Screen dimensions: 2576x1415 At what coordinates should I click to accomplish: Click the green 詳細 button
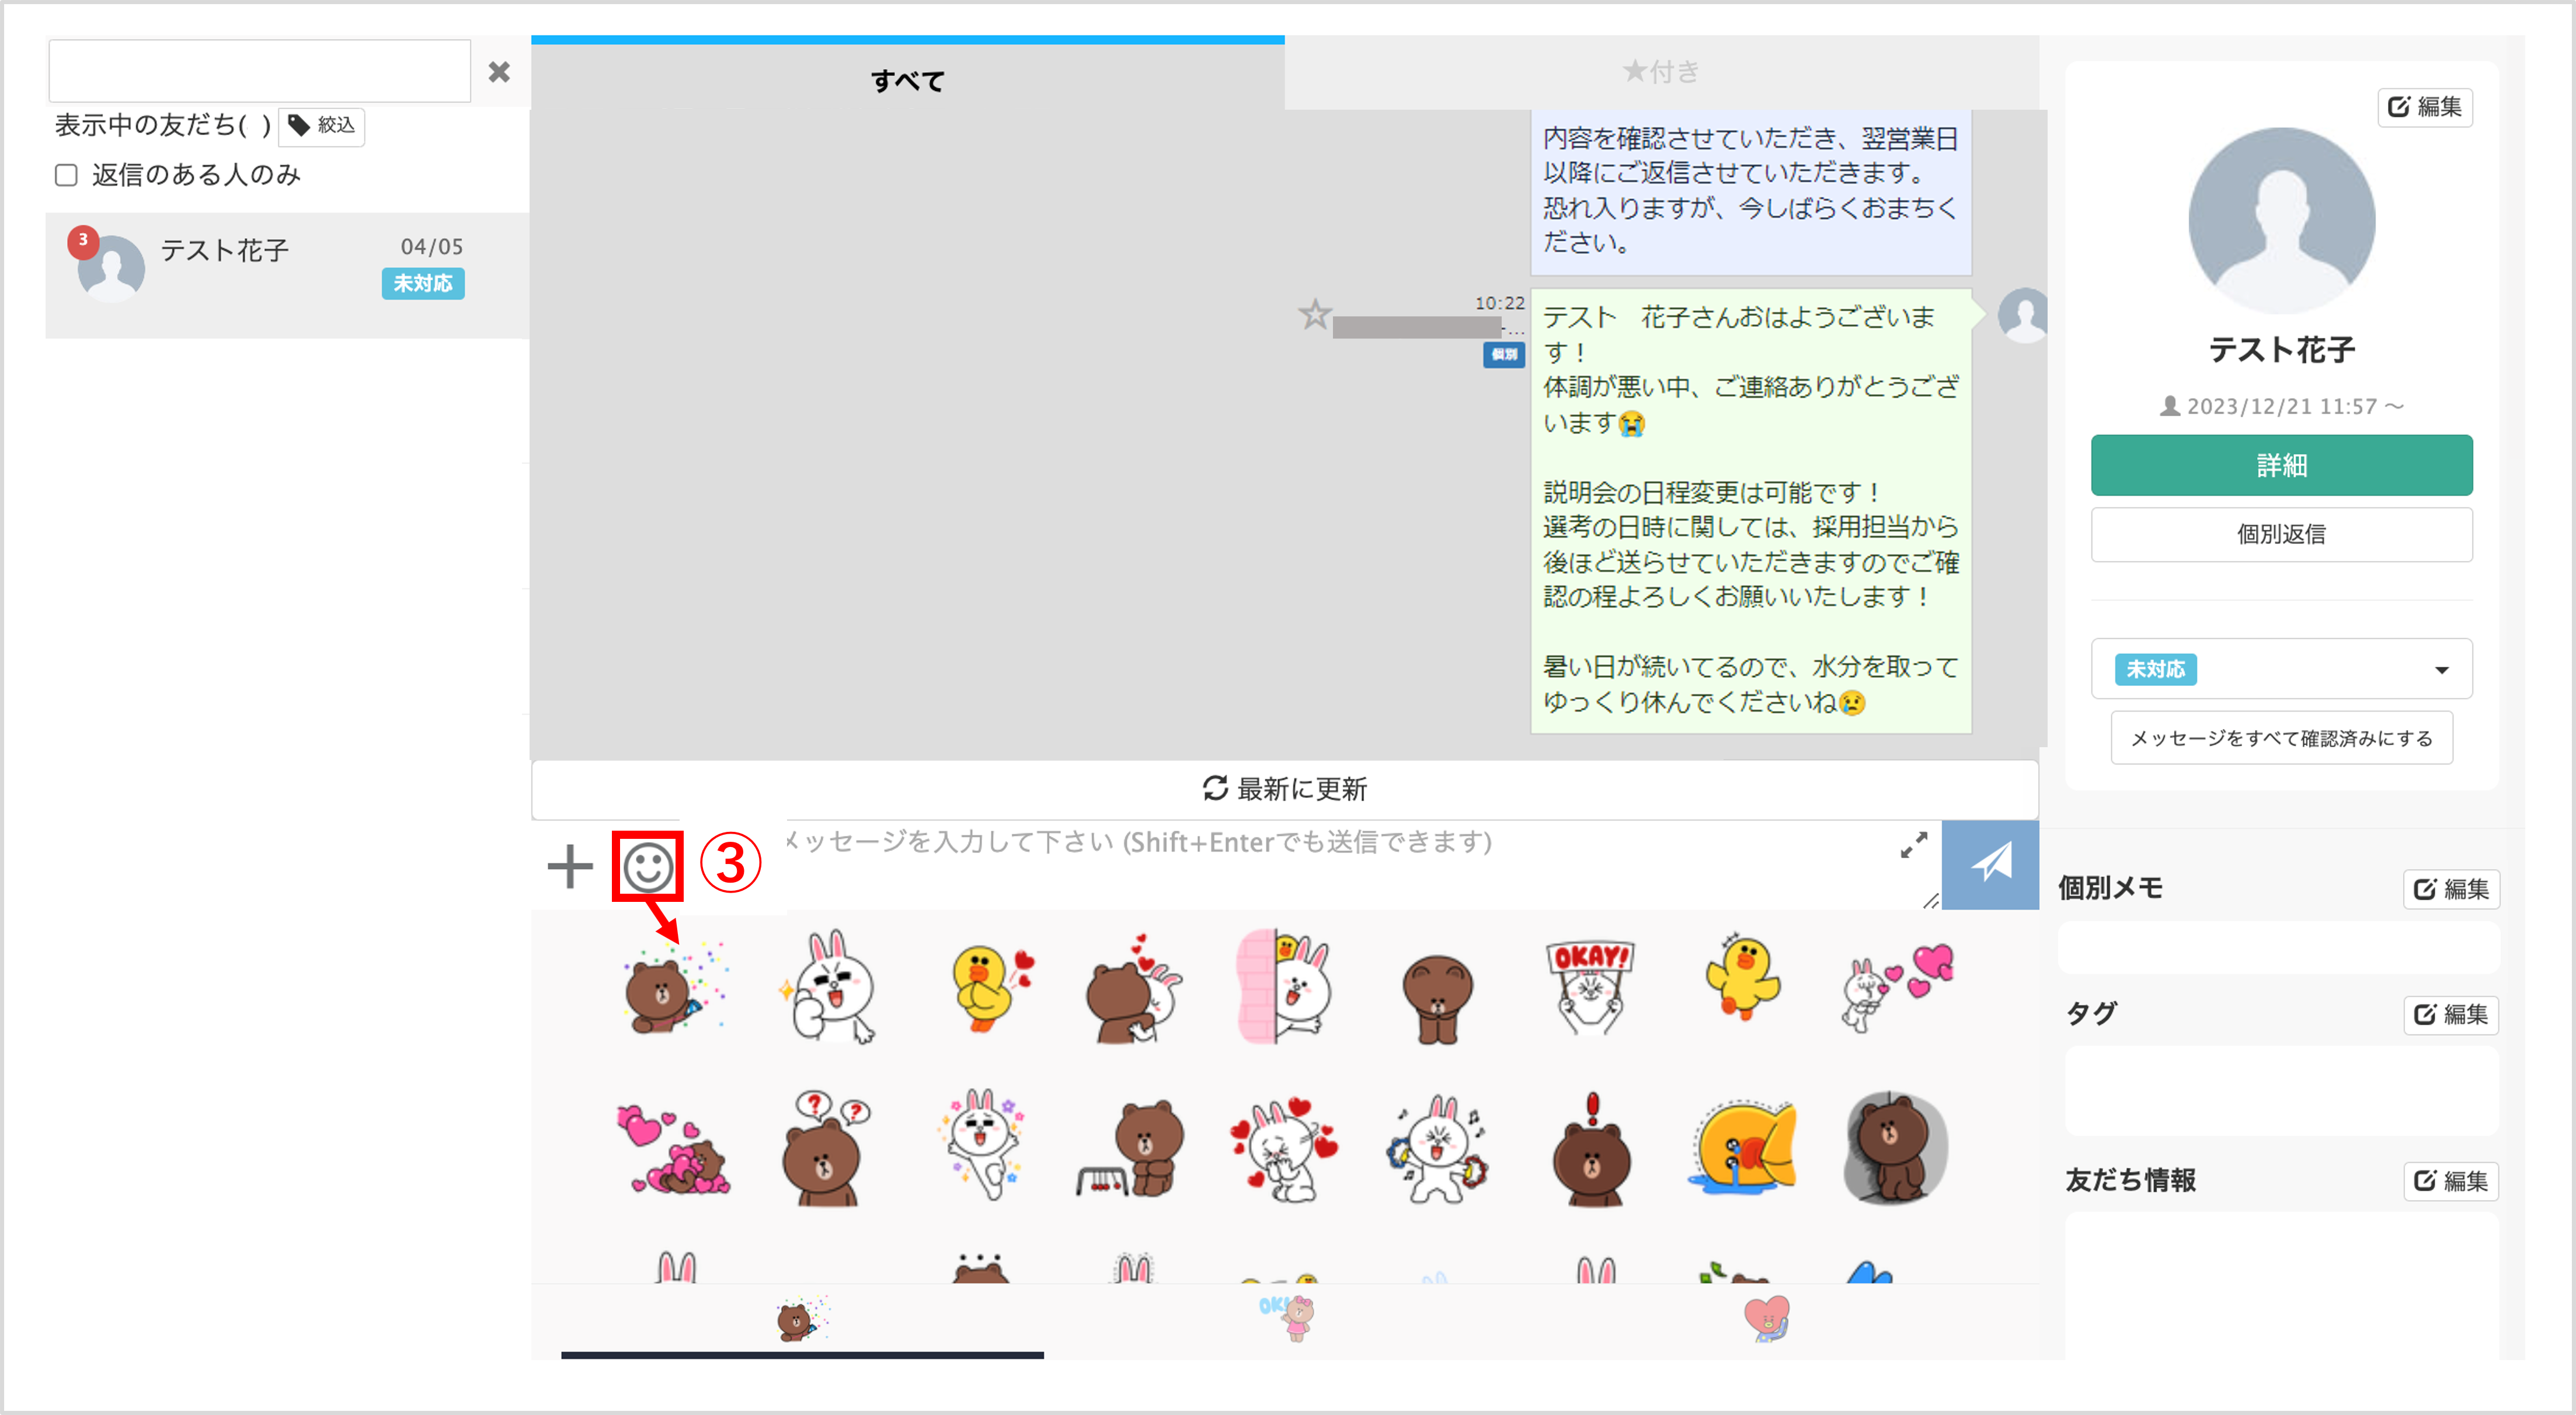[x=2281, y=465]
